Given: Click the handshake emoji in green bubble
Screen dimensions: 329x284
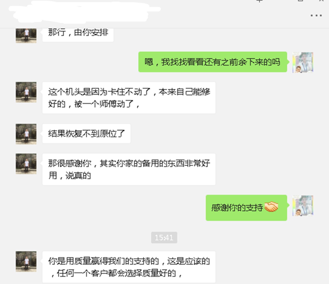Looking at the screenshot, I should (x=271, y=207).
